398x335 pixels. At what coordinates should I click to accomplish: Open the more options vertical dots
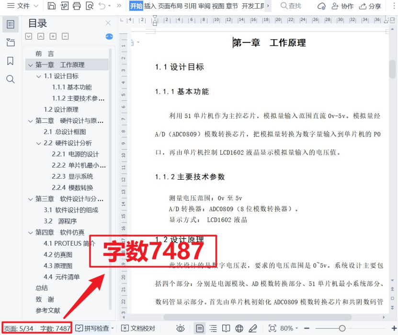[x=394, y=6]
